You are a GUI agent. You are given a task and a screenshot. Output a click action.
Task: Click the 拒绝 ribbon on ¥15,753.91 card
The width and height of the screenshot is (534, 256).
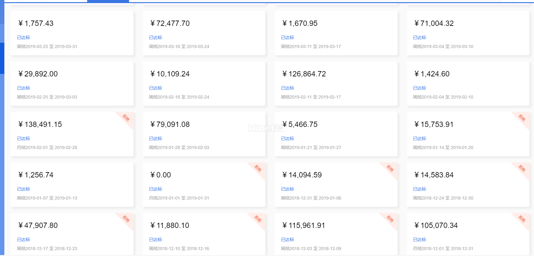tap(522, 118)
